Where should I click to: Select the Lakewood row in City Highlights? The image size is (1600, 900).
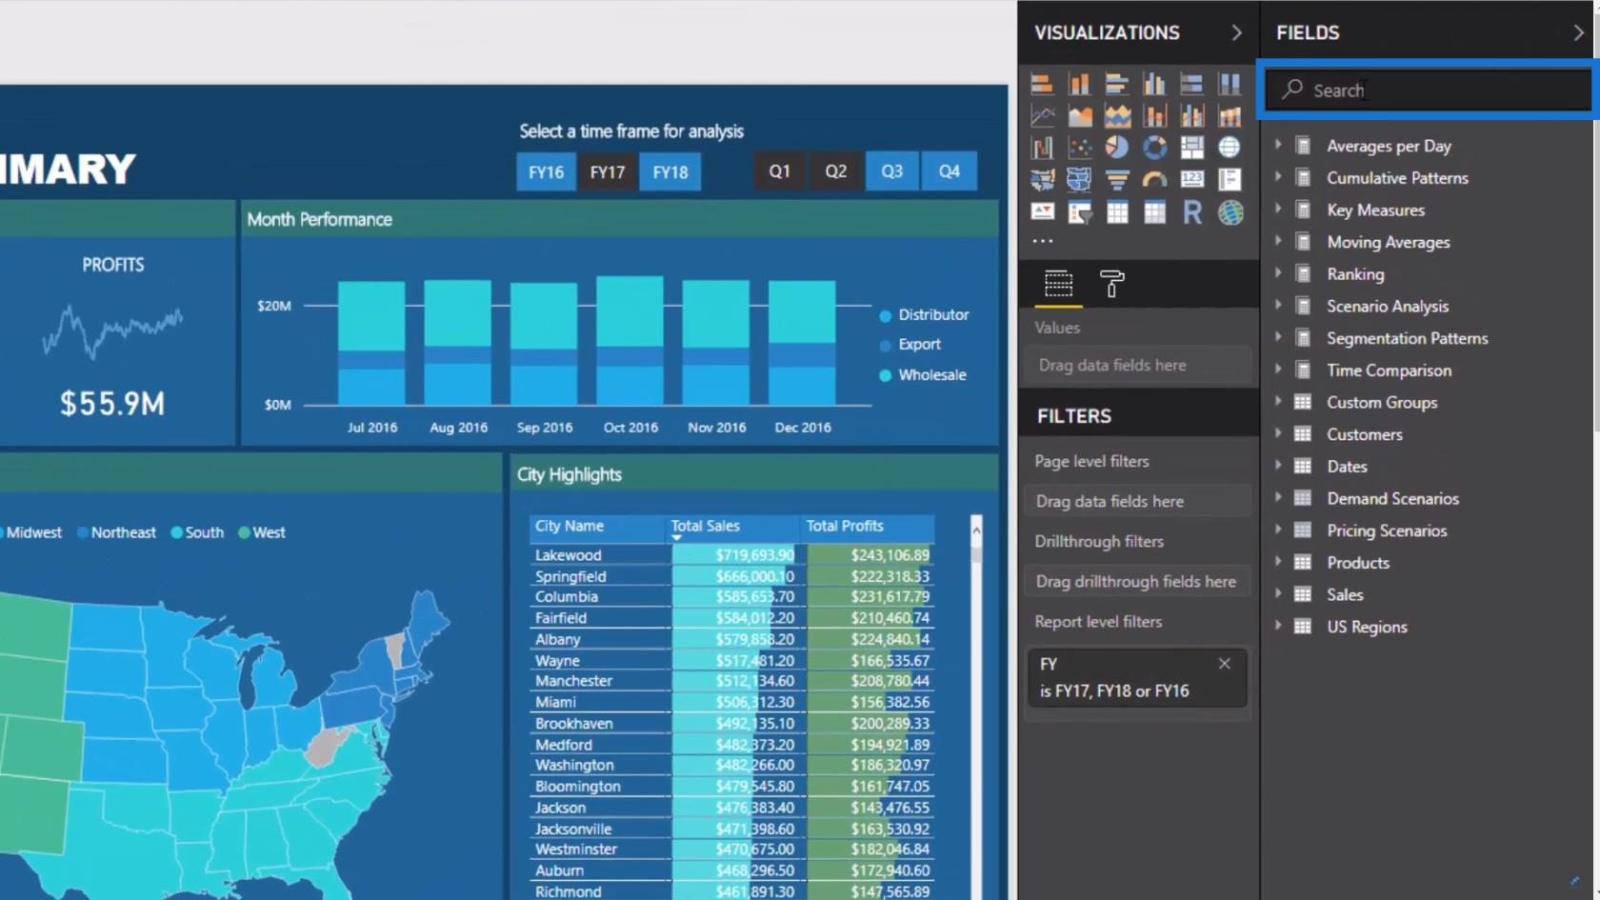tap(731, 555)
